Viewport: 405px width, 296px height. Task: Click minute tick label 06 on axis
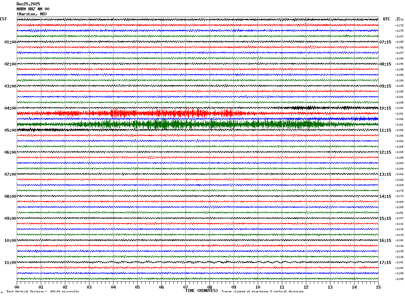point(161,287)
